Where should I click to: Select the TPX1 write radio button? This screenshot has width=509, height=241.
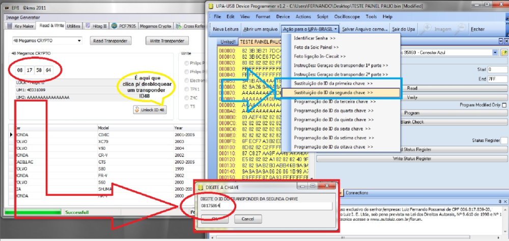(186, 89)
